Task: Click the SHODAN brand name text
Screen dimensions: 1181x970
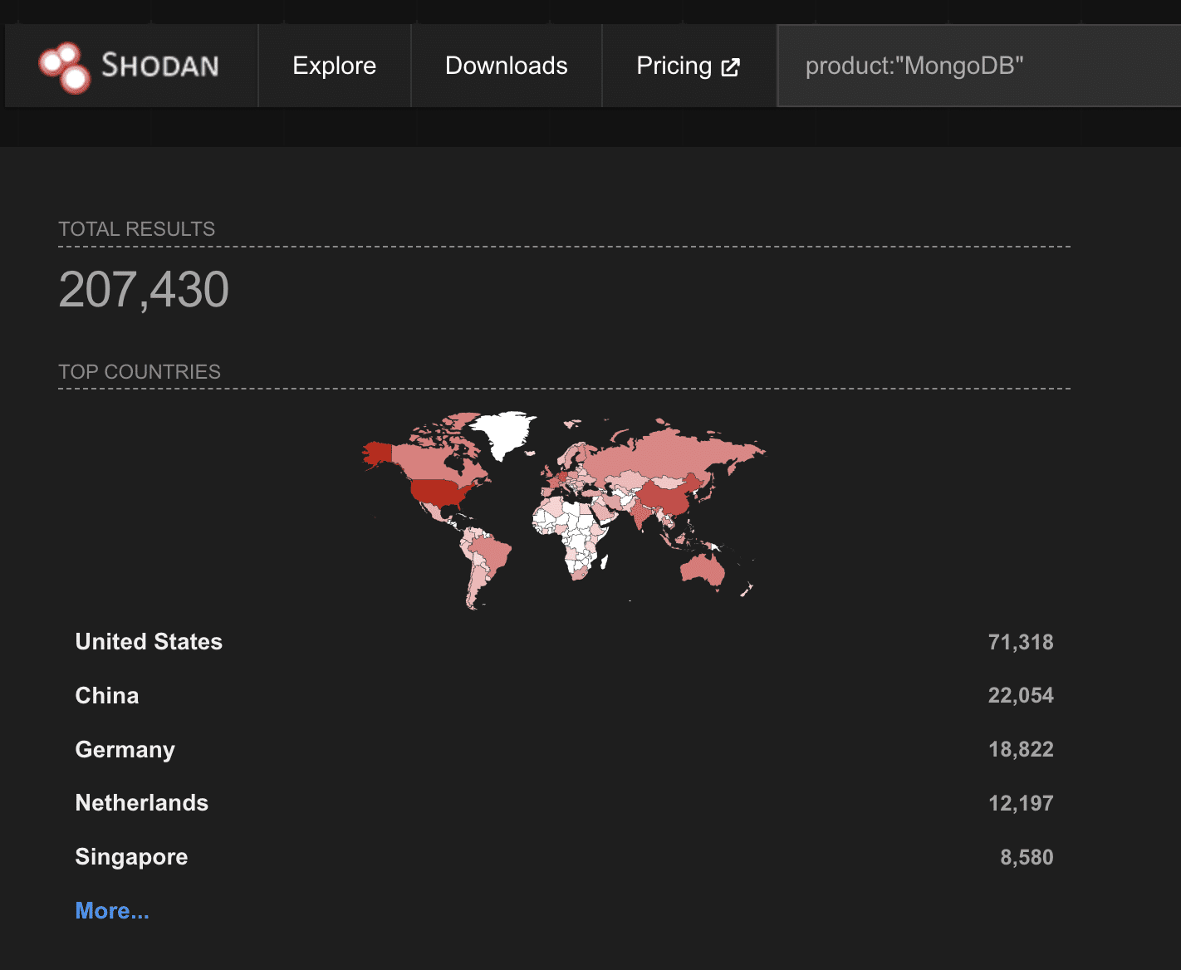Action: point(159,66)
